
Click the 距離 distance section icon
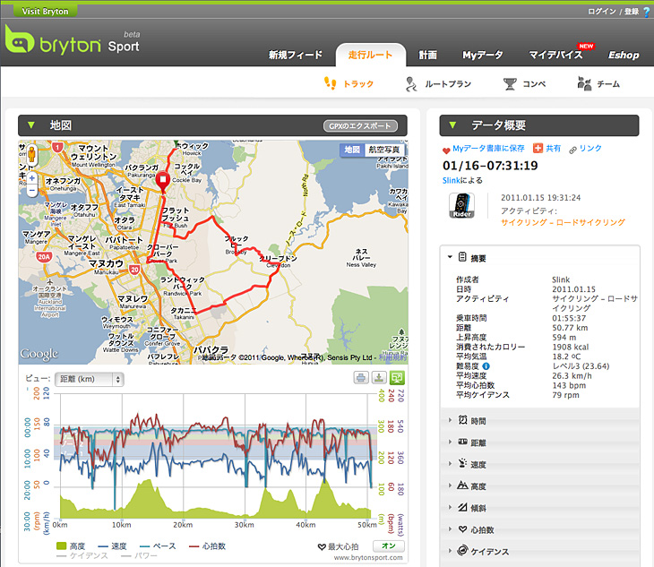462,442
